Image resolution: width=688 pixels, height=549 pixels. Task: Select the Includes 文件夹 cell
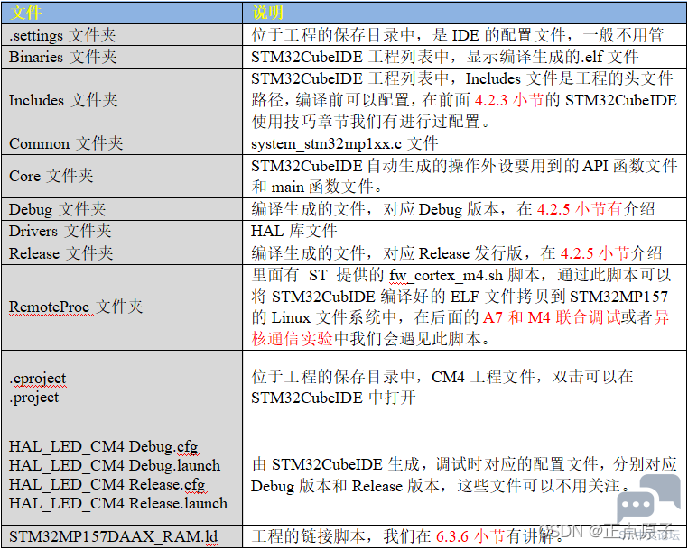tap(63, 100)
